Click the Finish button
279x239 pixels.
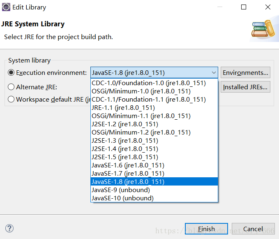206,229
